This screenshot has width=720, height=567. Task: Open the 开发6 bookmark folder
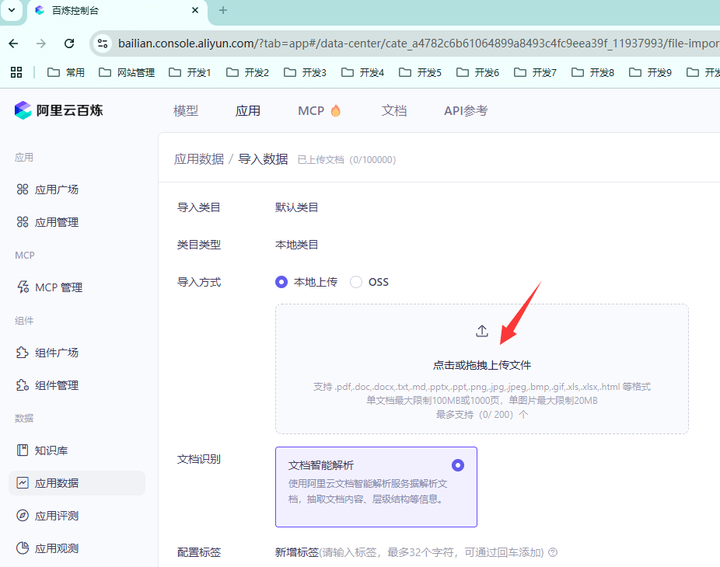[x=477, y=72]
